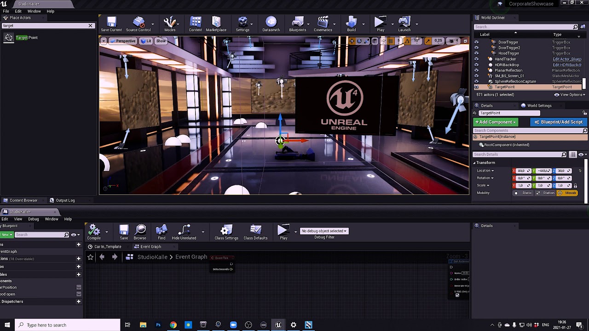The width and height of the screenshot is (589, 331).
Task: Click the Show button in the viewport
Action: (161, 41)
